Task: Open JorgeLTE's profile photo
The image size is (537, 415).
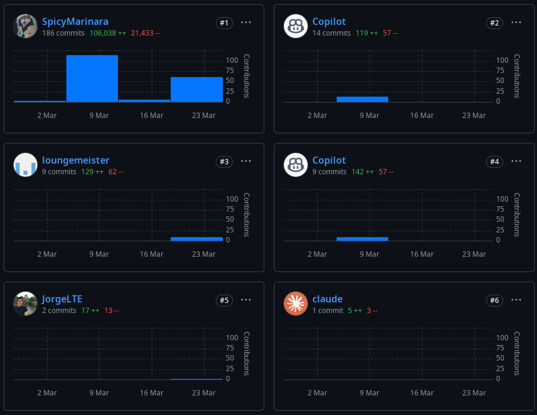Action: click(25, 304)
